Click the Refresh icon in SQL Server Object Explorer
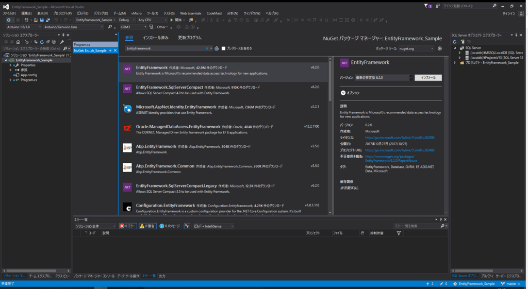 [x=455, y=42]
